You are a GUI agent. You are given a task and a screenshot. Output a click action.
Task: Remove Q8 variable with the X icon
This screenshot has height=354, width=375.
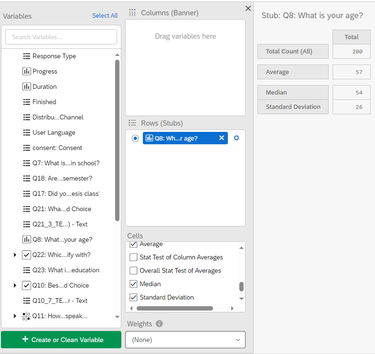222,138
